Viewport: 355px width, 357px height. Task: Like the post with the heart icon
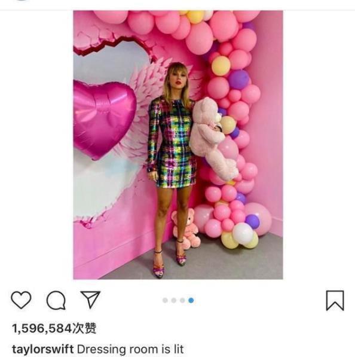[x=21, y=300]
